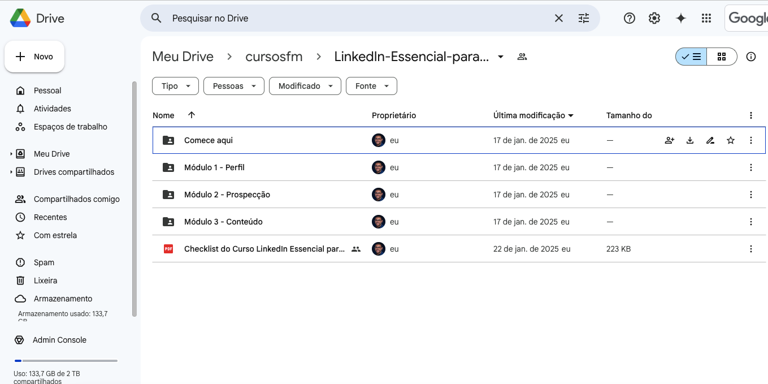Open more actions for Módulo 1 - Perfil
The height and width of the screenshot is (384, 768).
click(x=751, y=167)
